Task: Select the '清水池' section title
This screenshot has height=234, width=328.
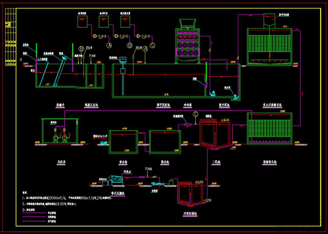Action: pyautogui.click(x=123, y=162)
